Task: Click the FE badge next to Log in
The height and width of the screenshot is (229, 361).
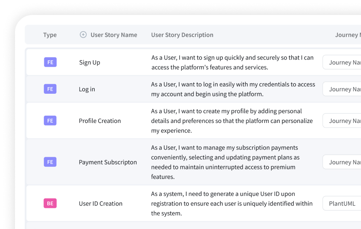Action: [50, 89]
